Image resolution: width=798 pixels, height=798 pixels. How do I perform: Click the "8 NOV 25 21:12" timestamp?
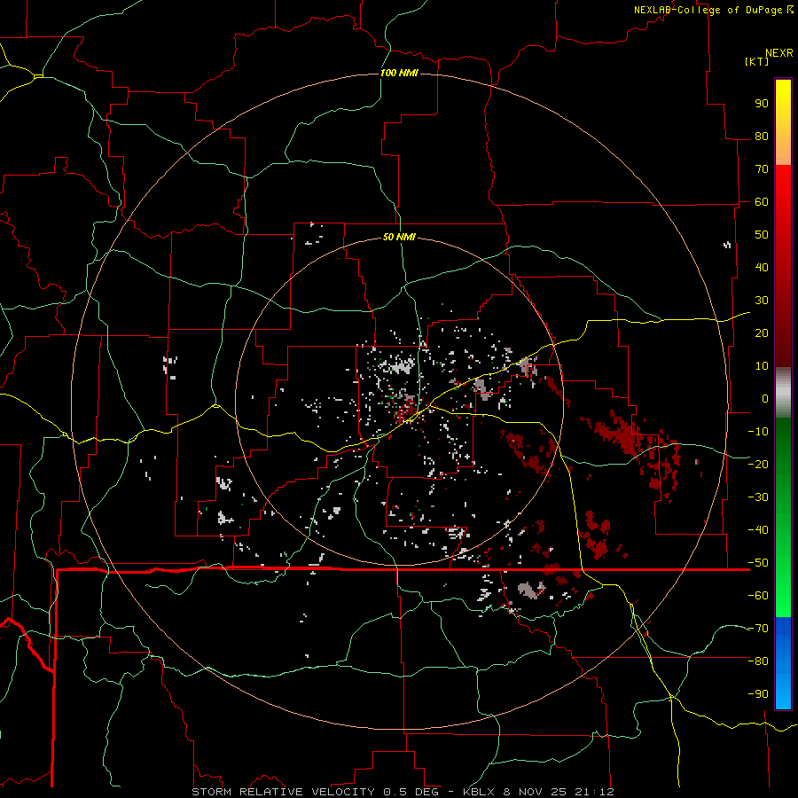[559, 792]
